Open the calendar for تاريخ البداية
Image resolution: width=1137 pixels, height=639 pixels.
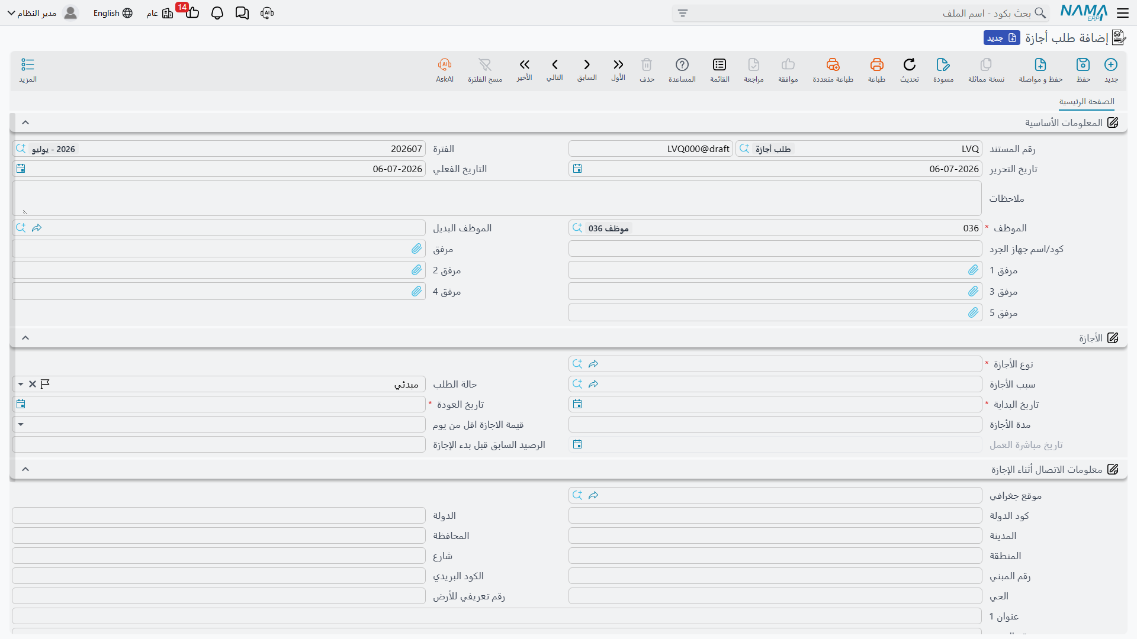pyautogui.click(x=577, y=404)
